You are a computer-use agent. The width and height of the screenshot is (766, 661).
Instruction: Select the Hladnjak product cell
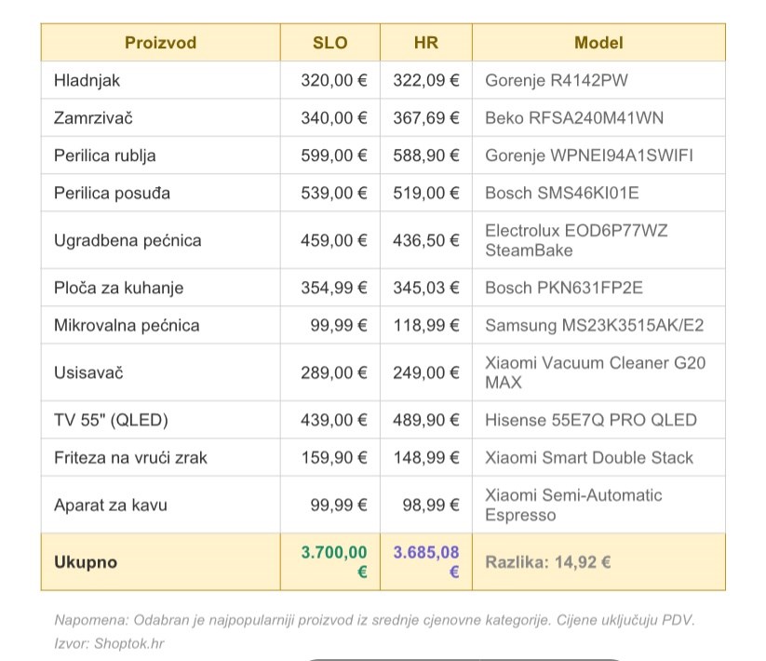(87, 81)
